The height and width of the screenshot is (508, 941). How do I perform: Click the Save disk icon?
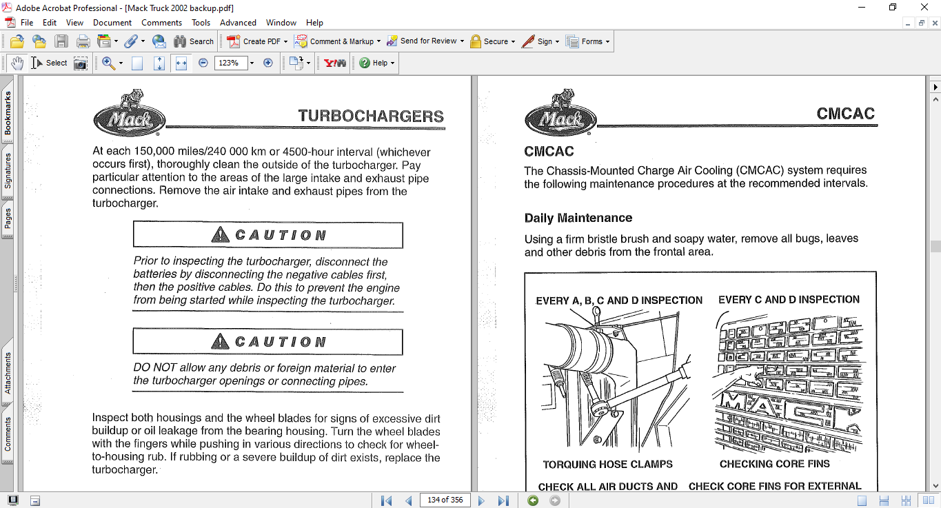coord(61,41)
